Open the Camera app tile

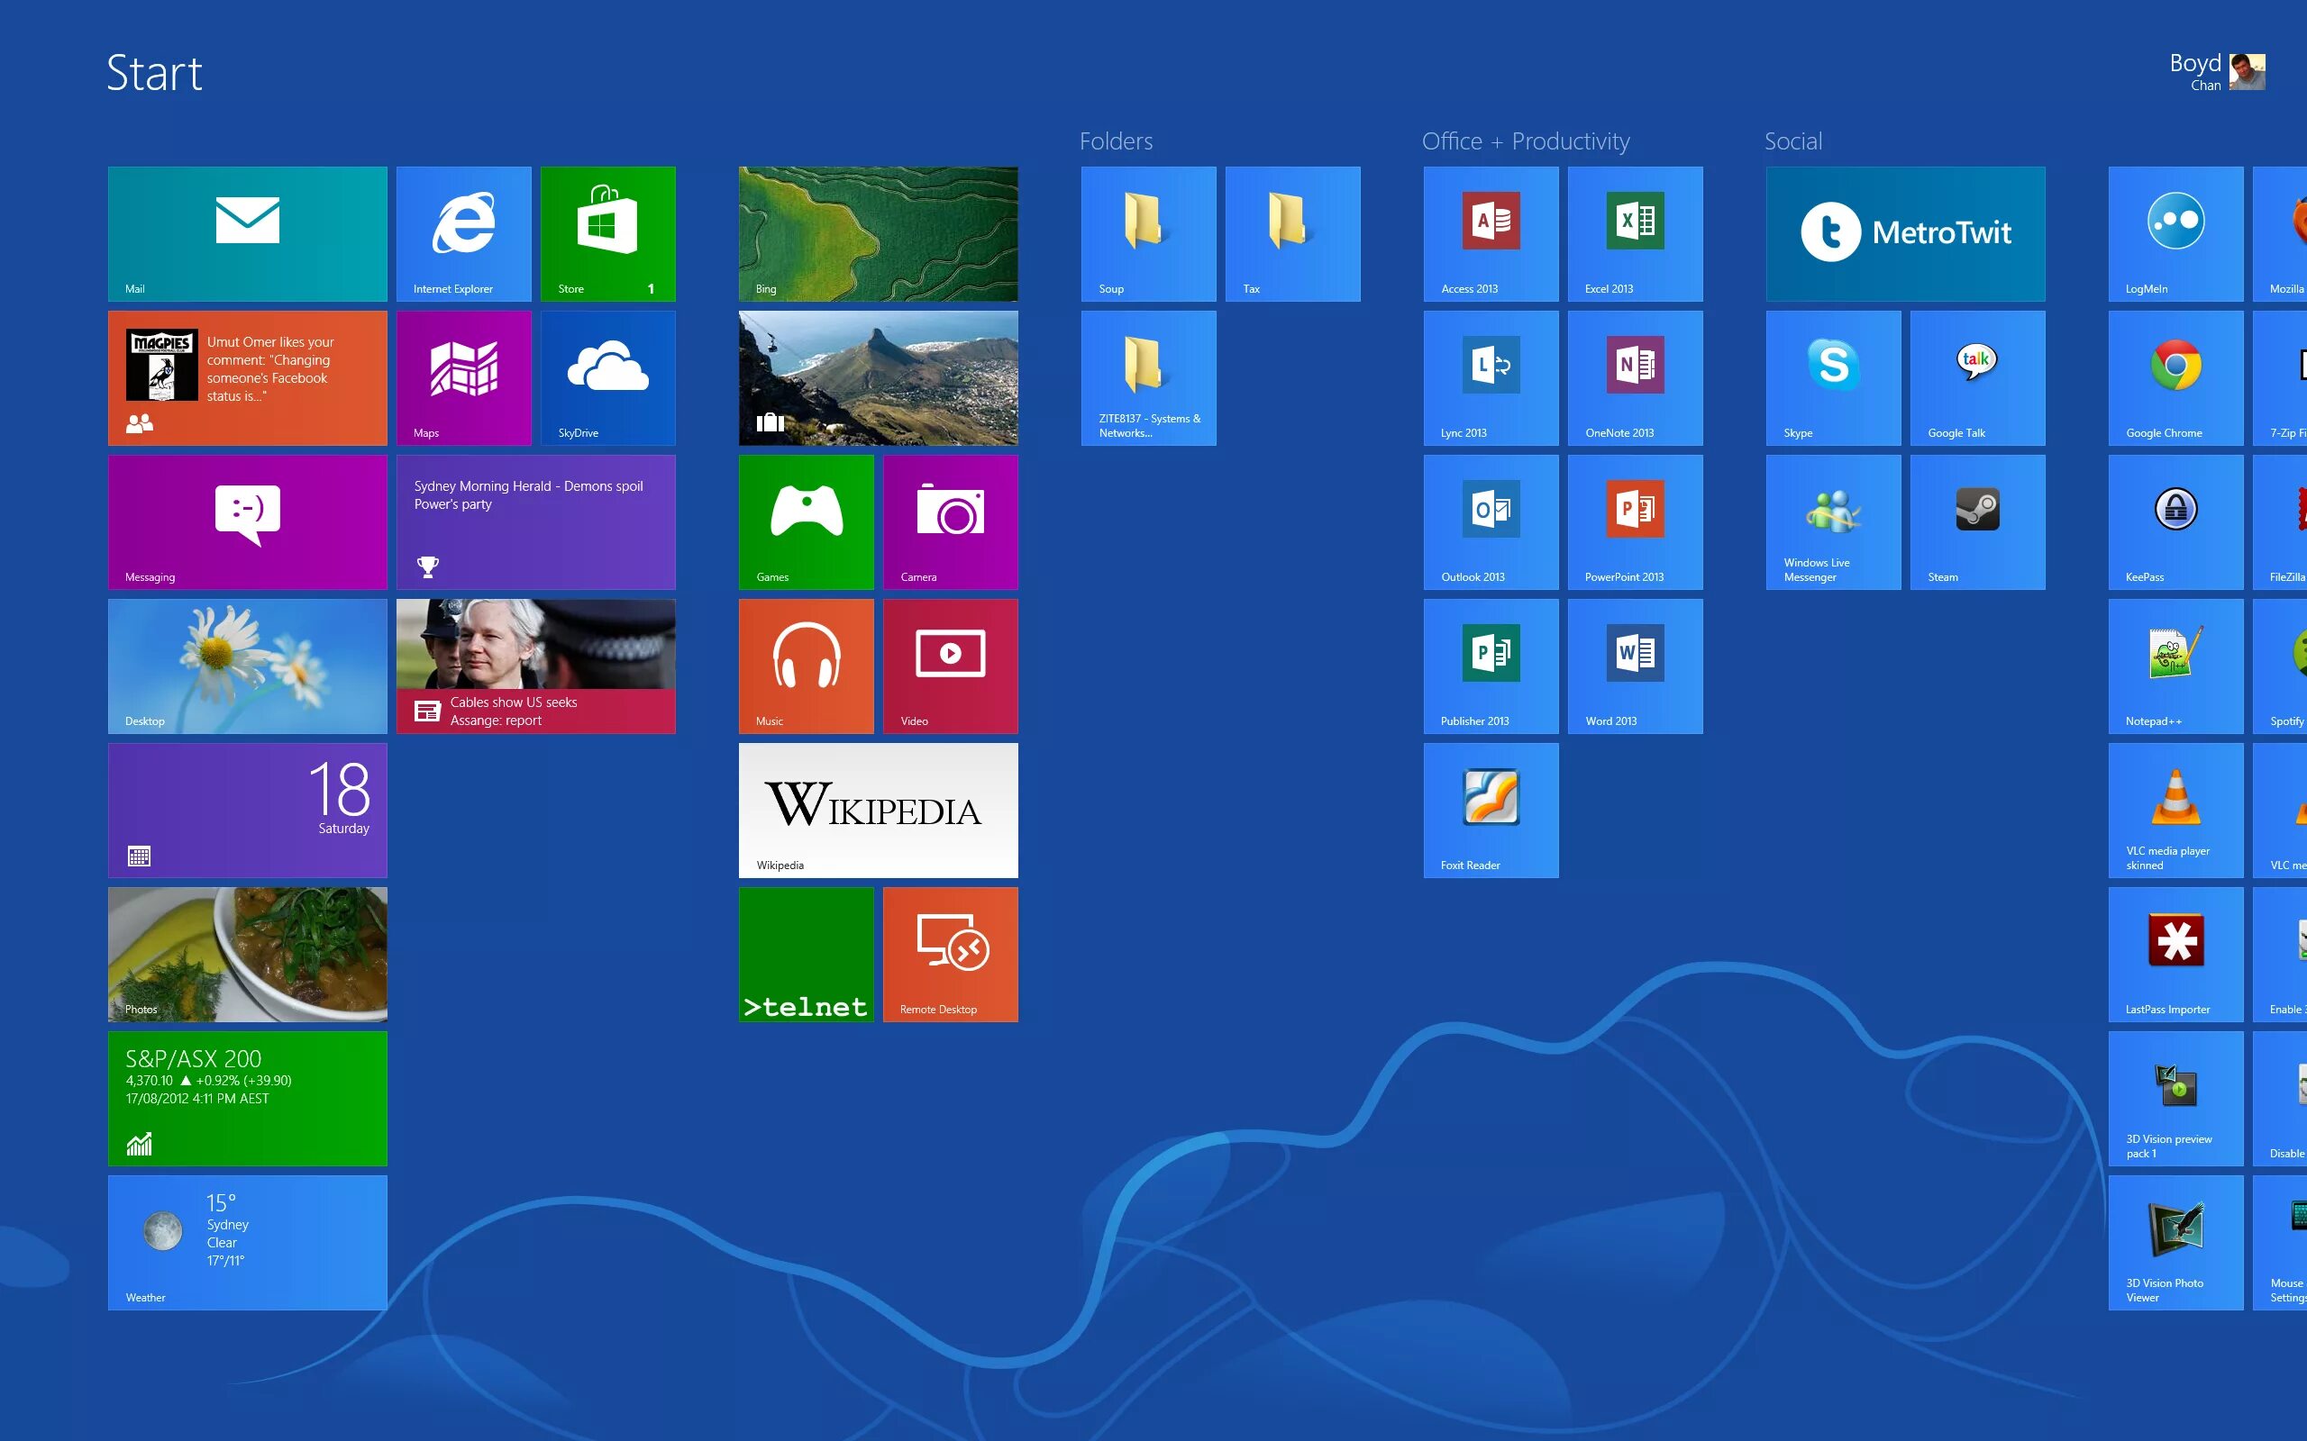pos(950,521)
